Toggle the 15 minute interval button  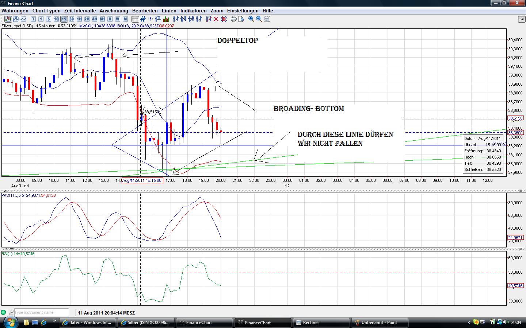(x=64, y=19)
